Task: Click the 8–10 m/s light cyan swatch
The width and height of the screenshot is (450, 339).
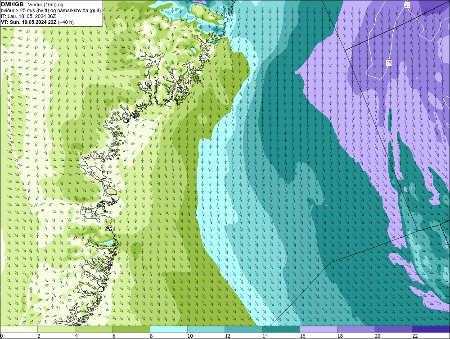Action: [169, 329]
